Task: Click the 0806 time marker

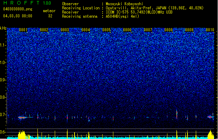Action: [127, 30]
